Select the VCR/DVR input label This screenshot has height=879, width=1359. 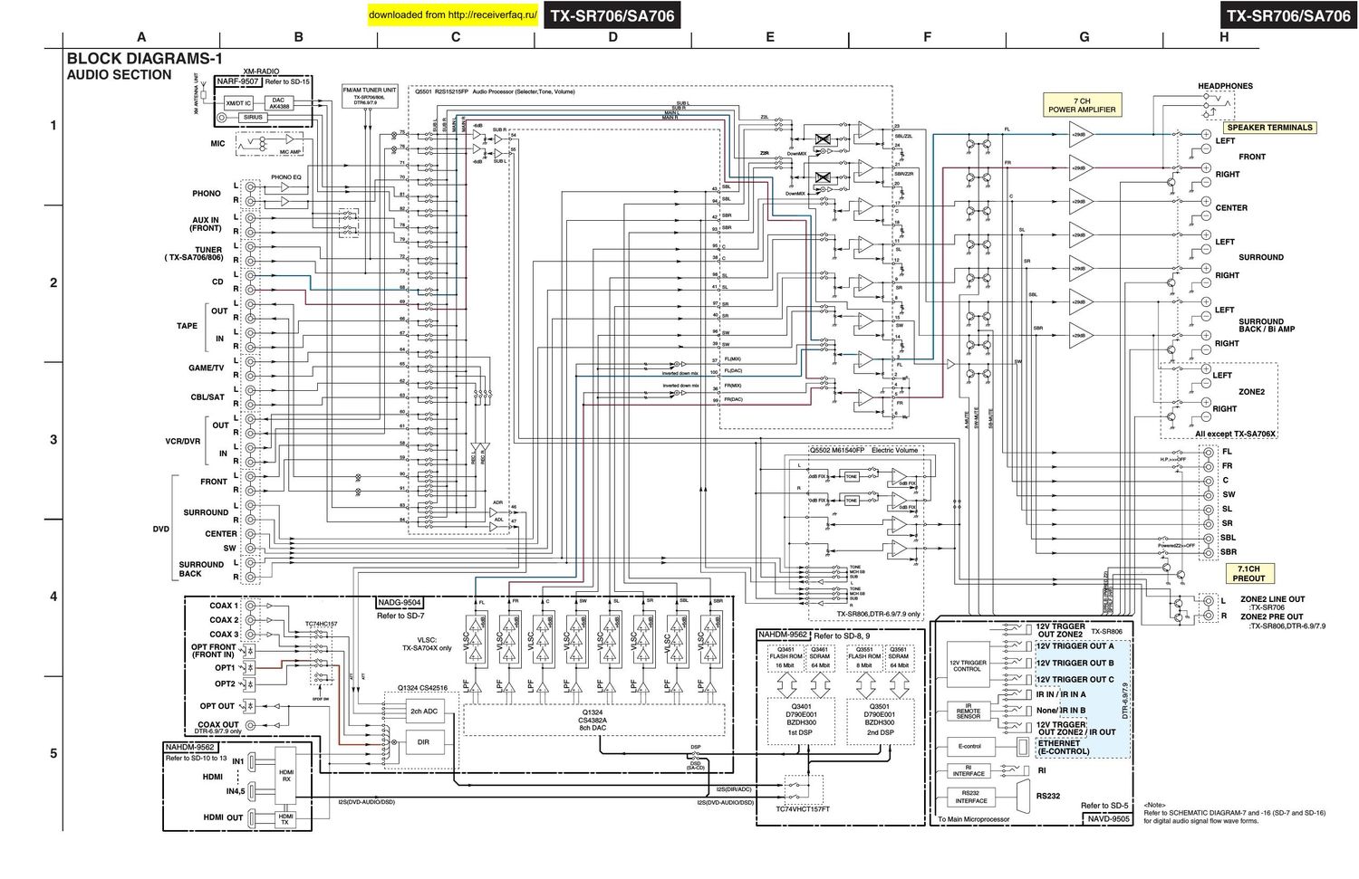181,441
